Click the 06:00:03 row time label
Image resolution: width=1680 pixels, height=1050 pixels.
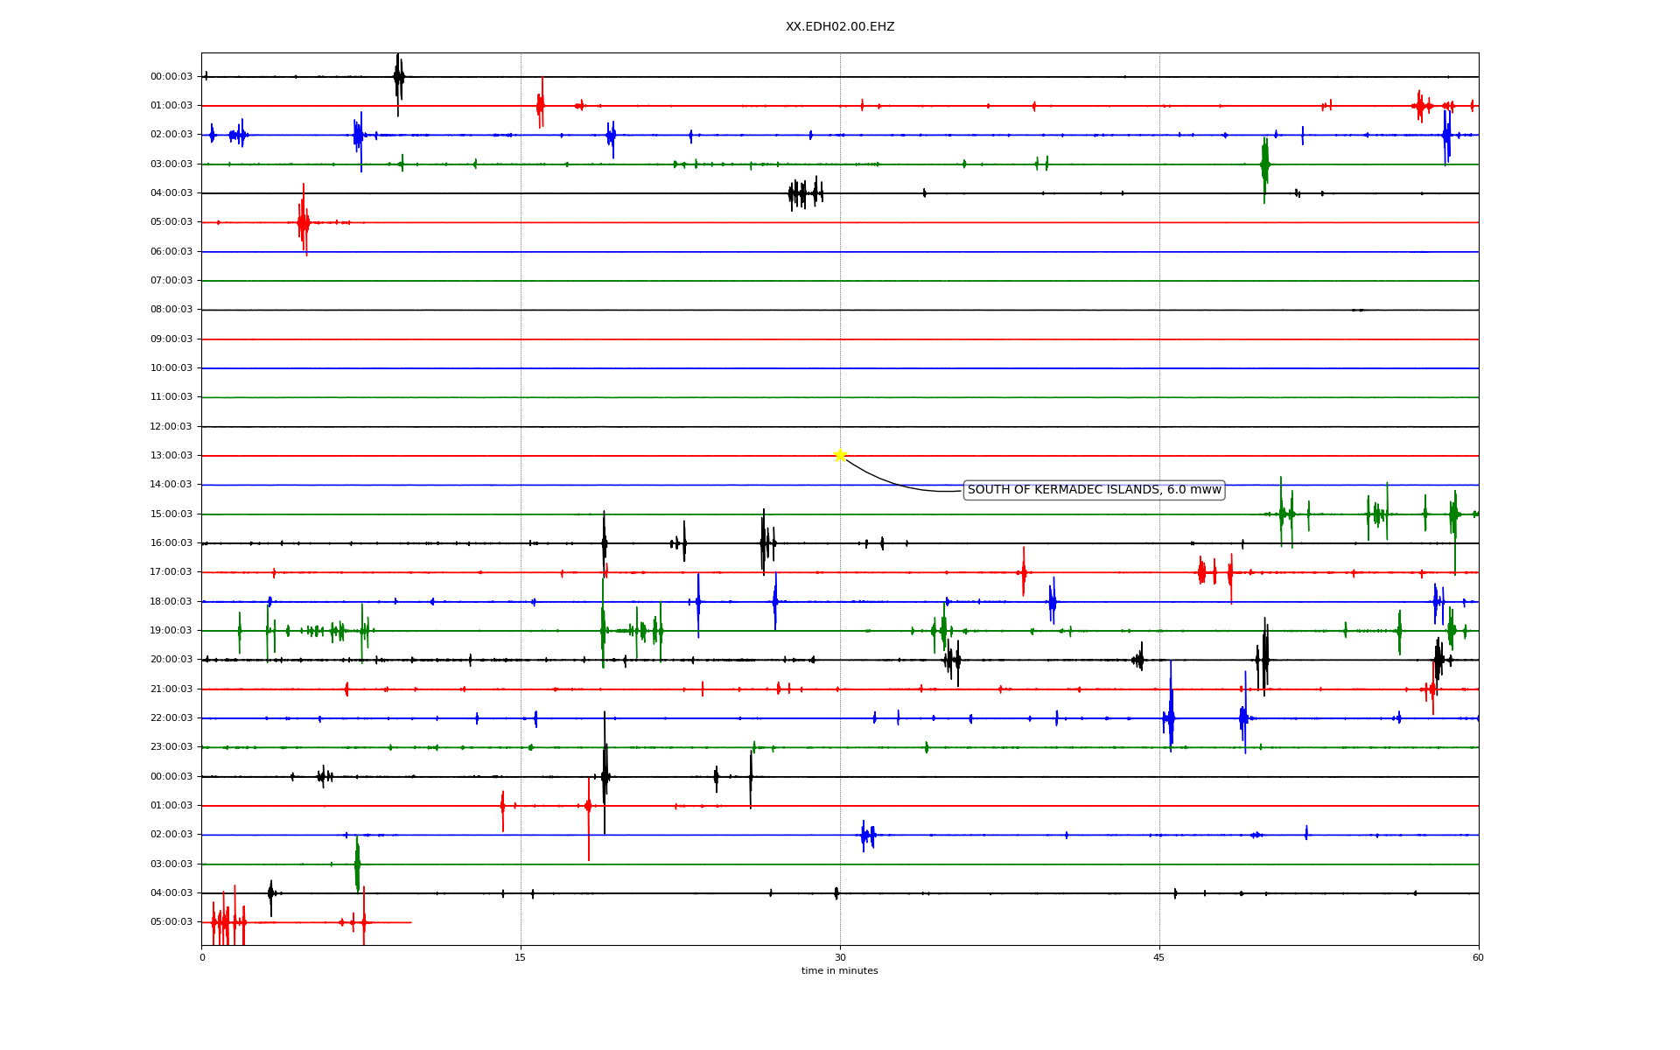(x=171, y=251)
